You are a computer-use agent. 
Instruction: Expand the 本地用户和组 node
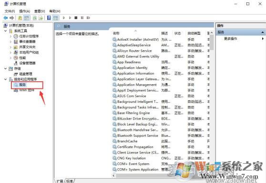pyautogui.click(x=10, y=53)
